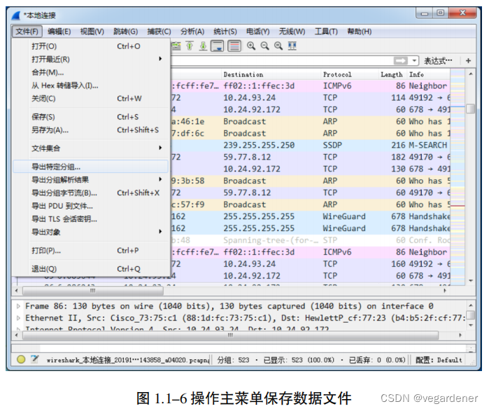
Task: Choose 关闭(C) in the file menu
Action: coord(91,99)
